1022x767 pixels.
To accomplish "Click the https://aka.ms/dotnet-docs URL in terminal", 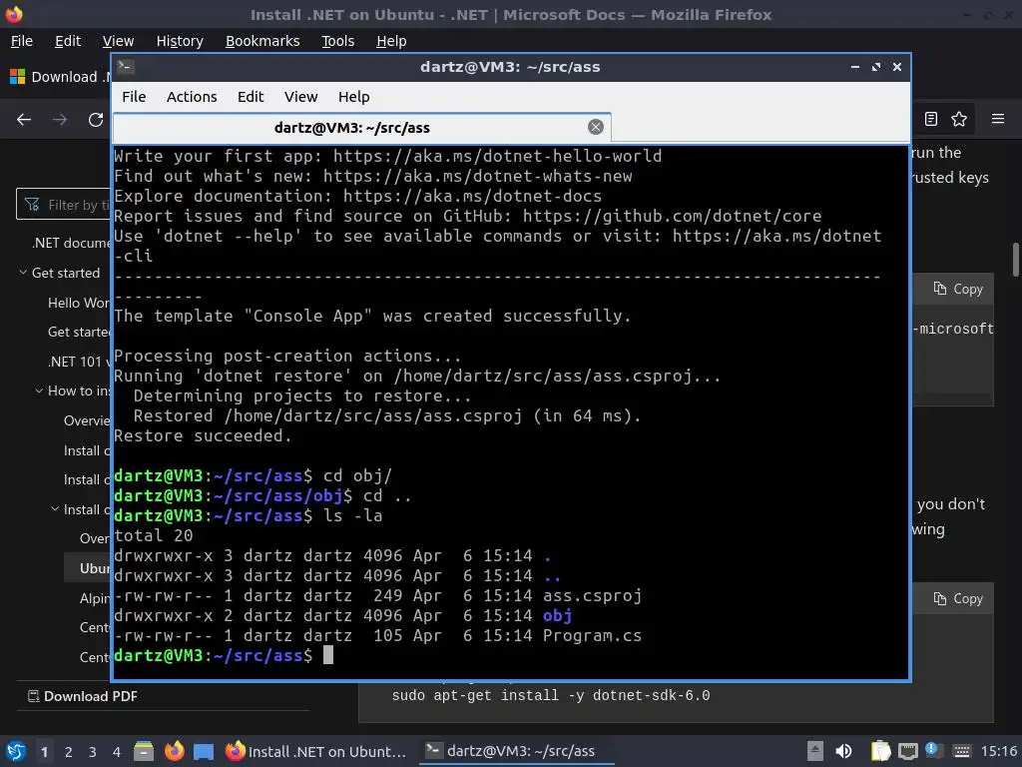I will tap(472, 196).
